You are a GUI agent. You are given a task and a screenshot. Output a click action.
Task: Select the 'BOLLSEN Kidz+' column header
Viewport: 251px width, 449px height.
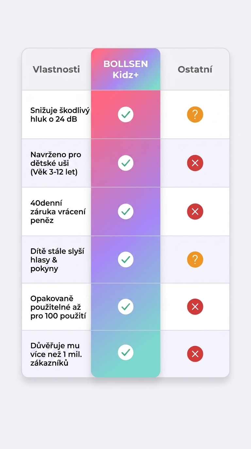[x=125, y=69]
